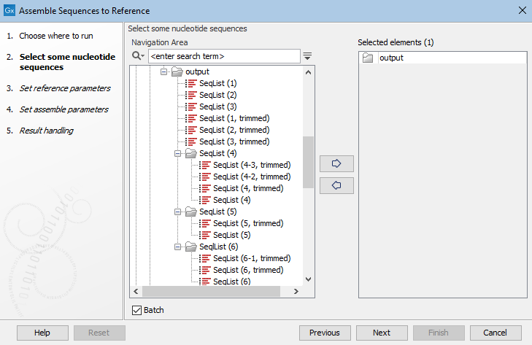This screenshot has width=532, height=345.
Task: Click the SeqList (5) folder icon
Action: 191,212
